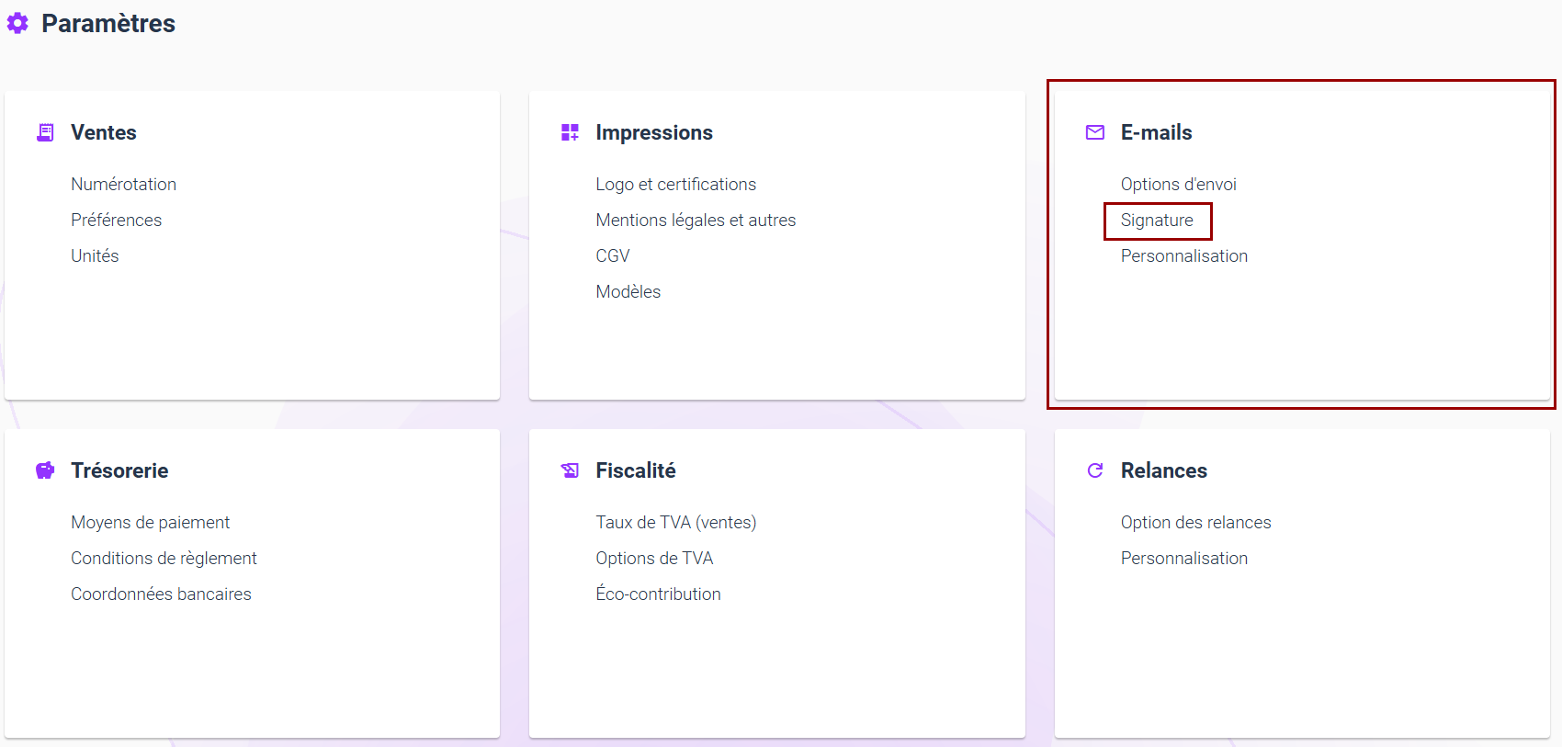Click the Impressions grid icon
The height and width of the screenshot is (747, 1562).
point(570,132)
